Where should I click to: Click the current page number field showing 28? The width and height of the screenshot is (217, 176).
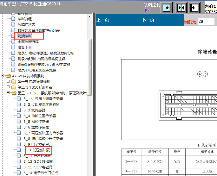[x=206, y=22]
